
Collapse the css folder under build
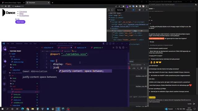pos(14,56)
